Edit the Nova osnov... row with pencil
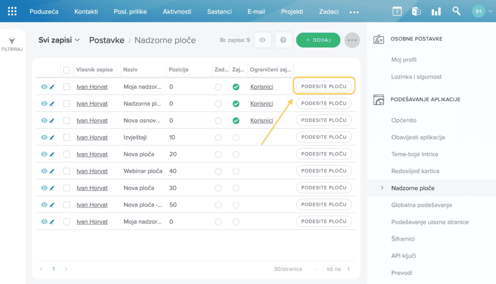 [x=52, y=121]
